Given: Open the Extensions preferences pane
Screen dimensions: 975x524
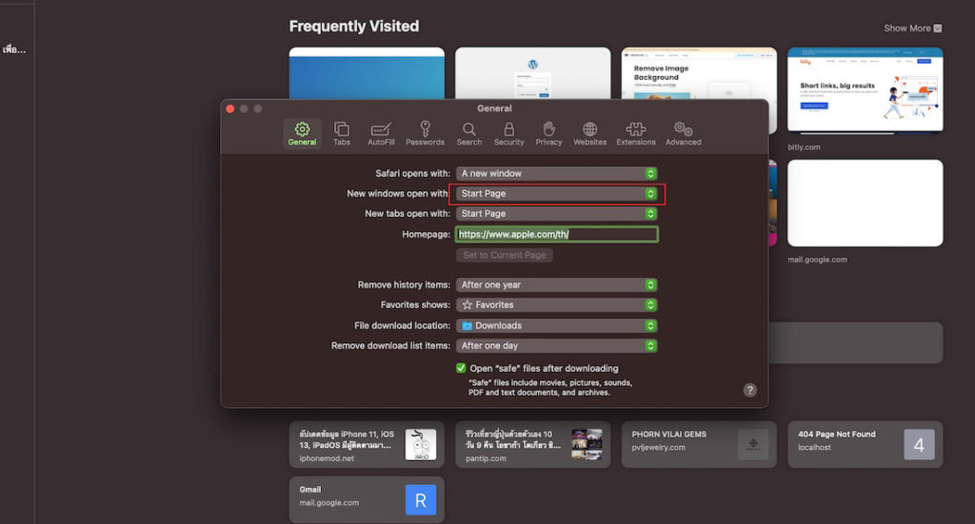Looking at the screenshot, I should point(635,133).
